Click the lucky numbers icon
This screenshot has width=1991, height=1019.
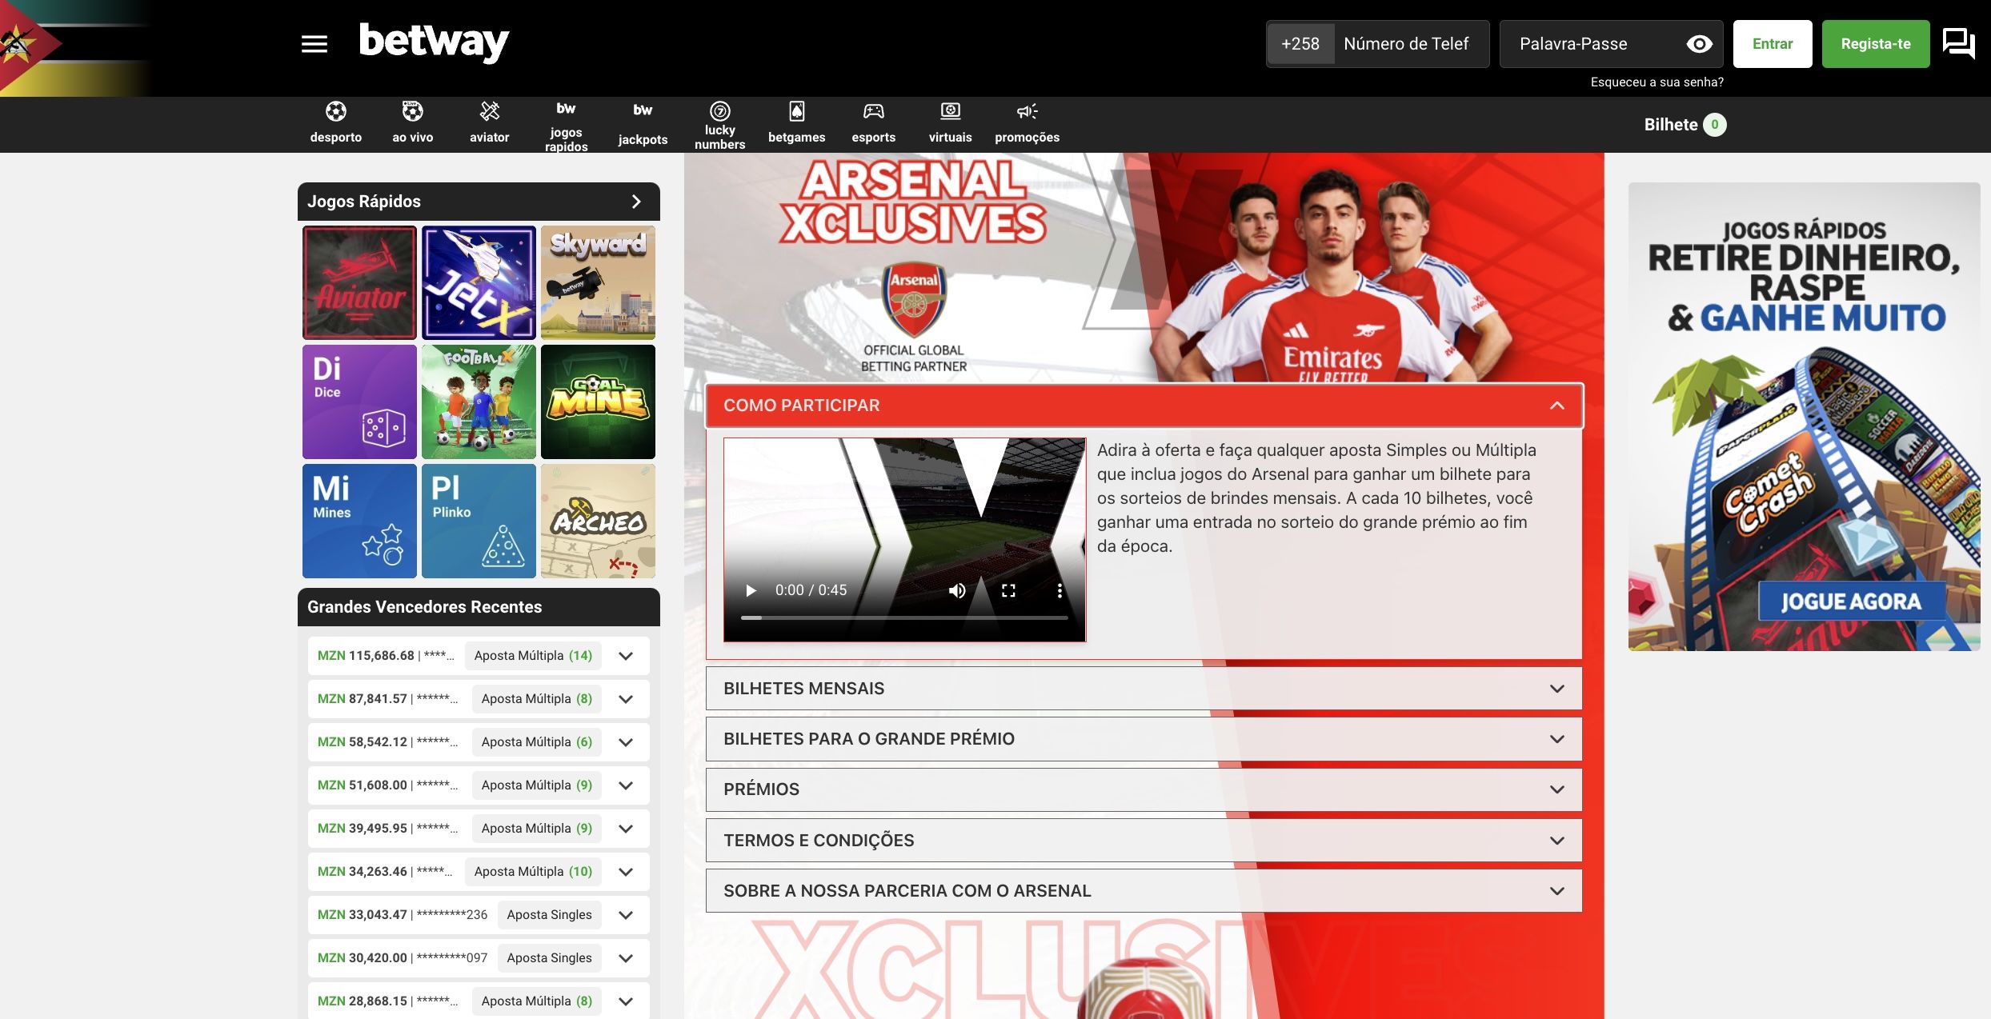tap(719, 111)
